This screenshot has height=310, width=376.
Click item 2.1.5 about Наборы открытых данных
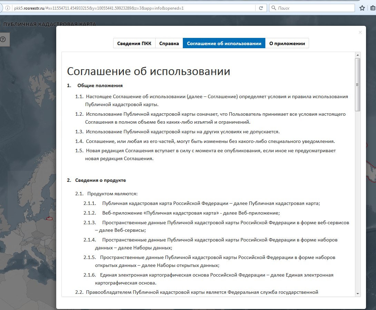209,261
